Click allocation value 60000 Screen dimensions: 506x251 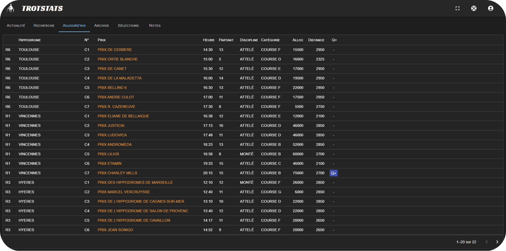(x=298, y=154)
